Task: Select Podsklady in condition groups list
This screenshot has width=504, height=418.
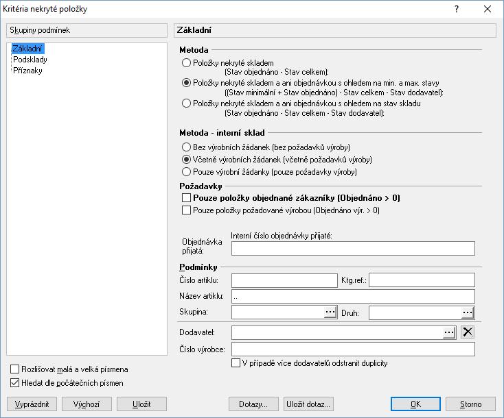Action: (30, 60)
